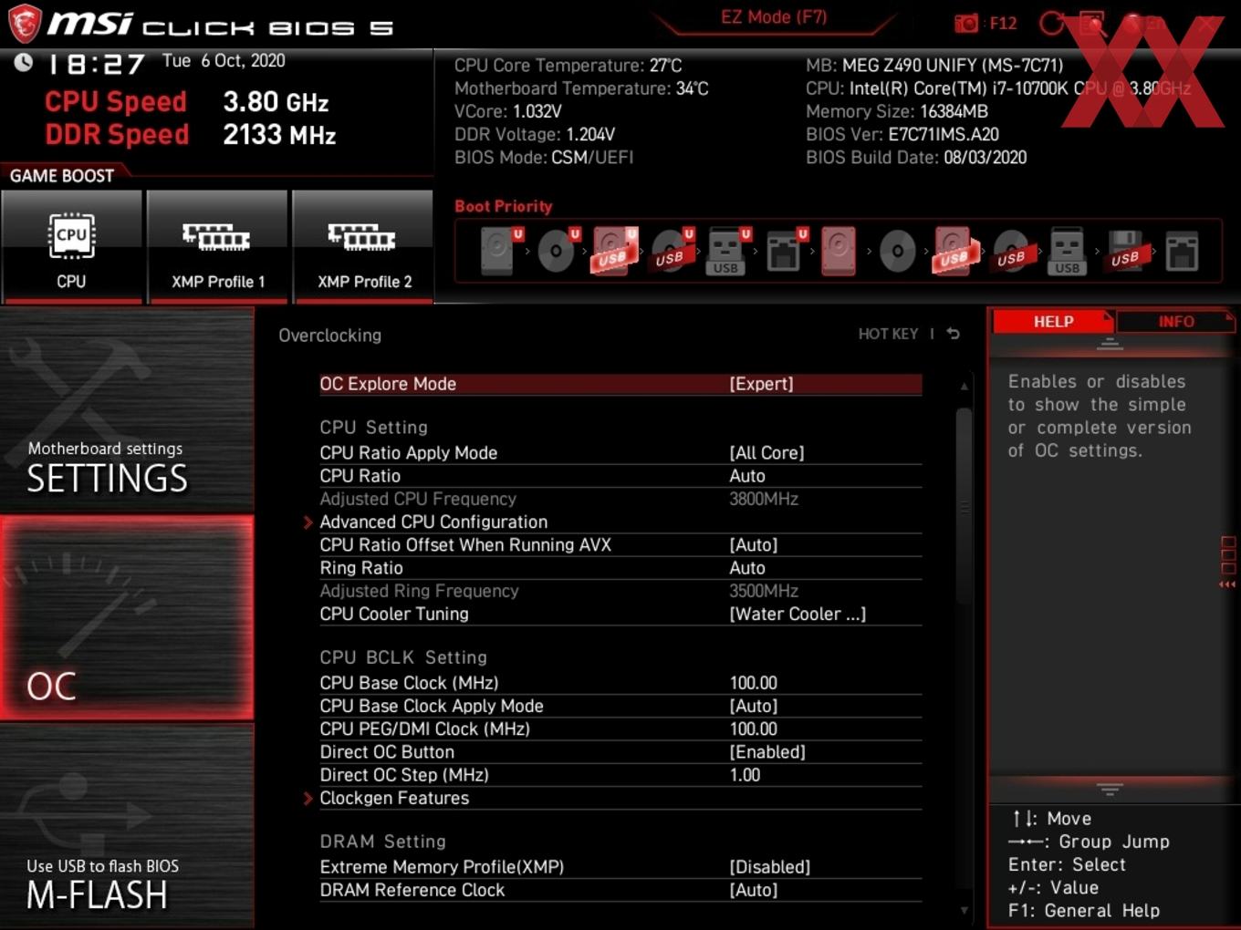1241x930 pixels.
Task: Select the legacy CD/DVD boot device without badge
Action: coord(897,251)
